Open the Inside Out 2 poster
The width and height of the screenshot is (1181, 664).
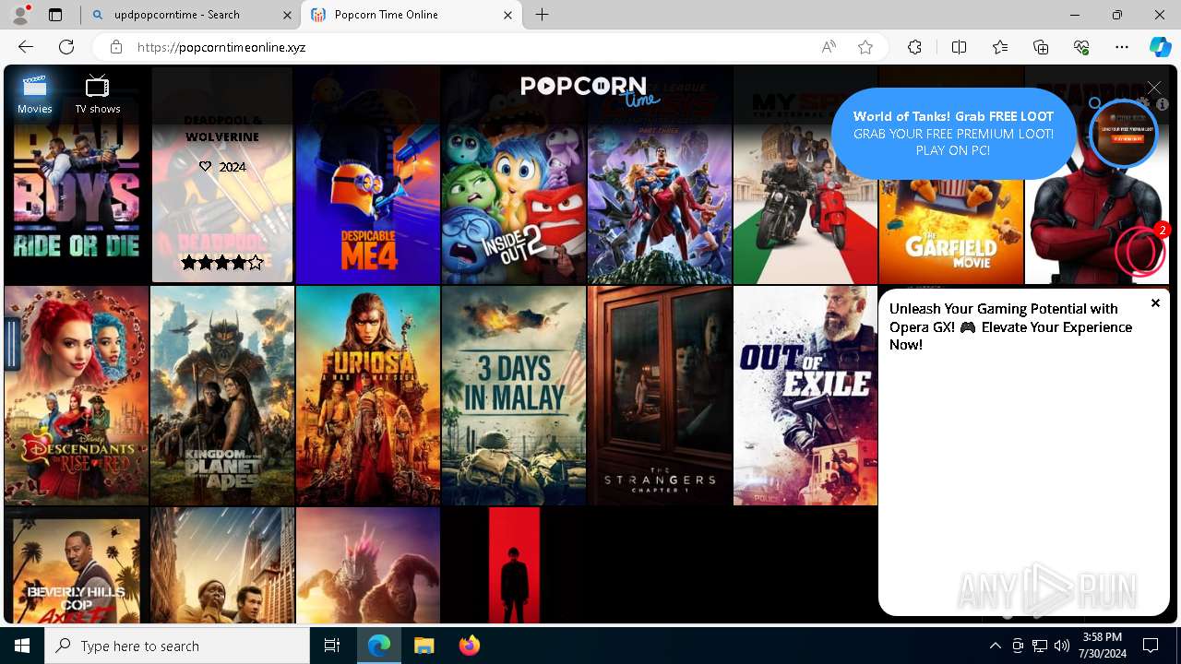(514, 175)
